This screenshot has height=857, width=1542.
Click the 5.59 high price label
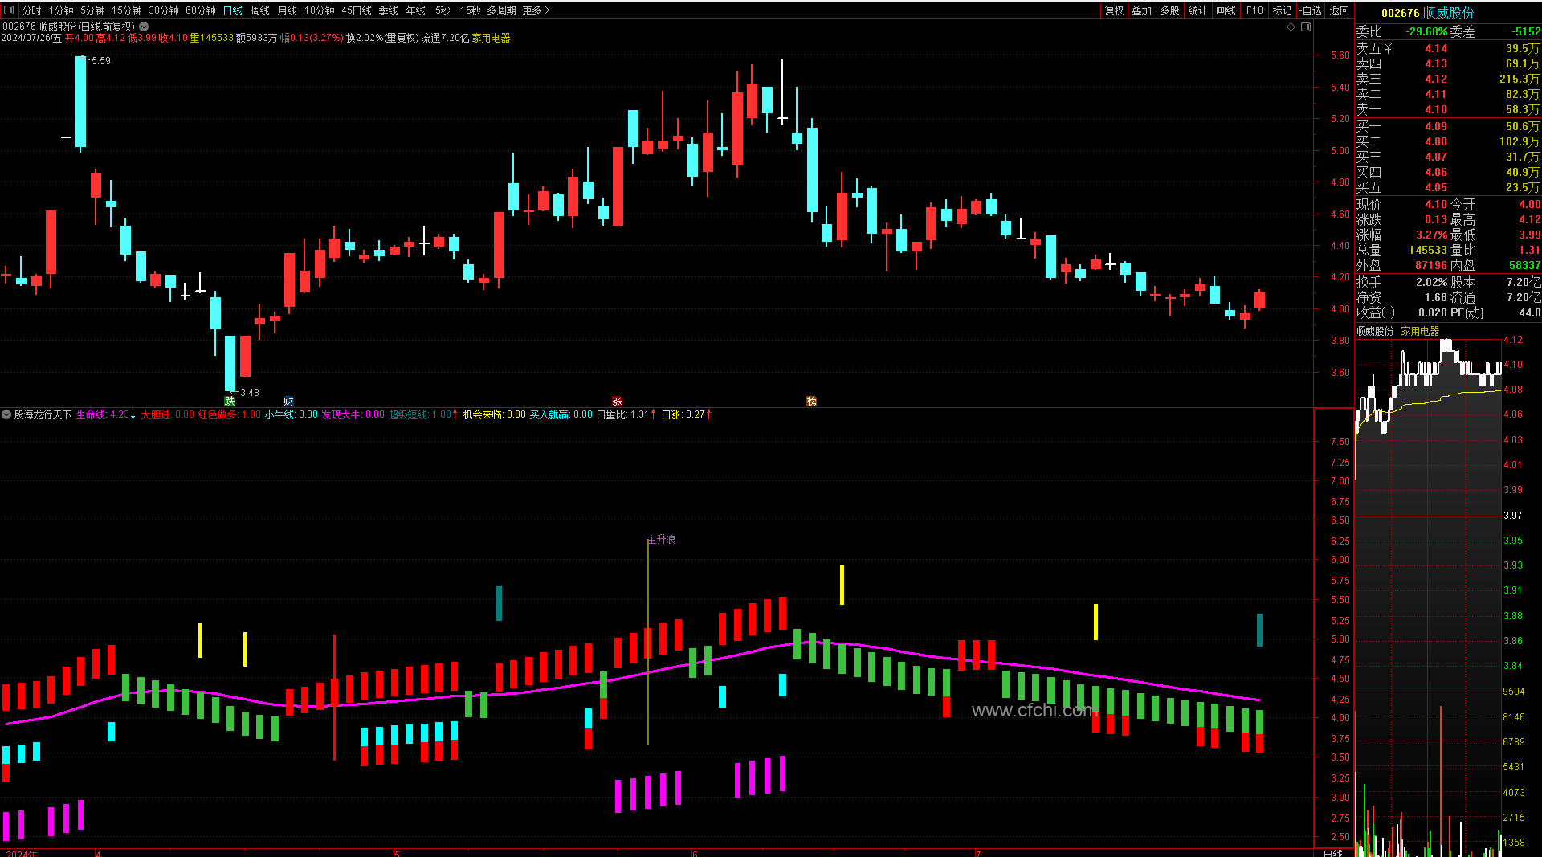click(101, 61)
